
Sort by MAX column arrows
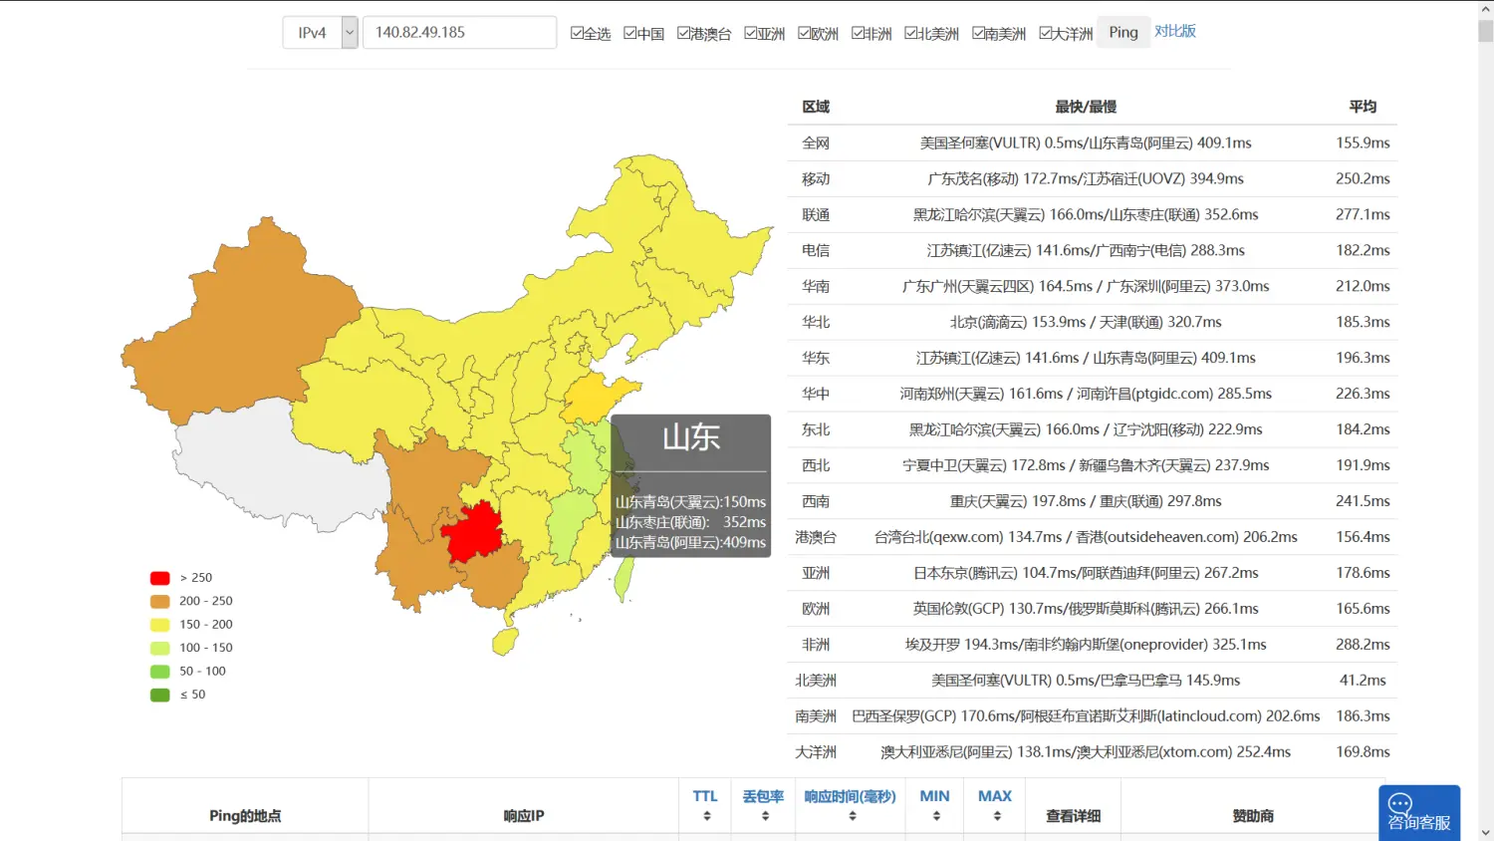pos(996,816)
